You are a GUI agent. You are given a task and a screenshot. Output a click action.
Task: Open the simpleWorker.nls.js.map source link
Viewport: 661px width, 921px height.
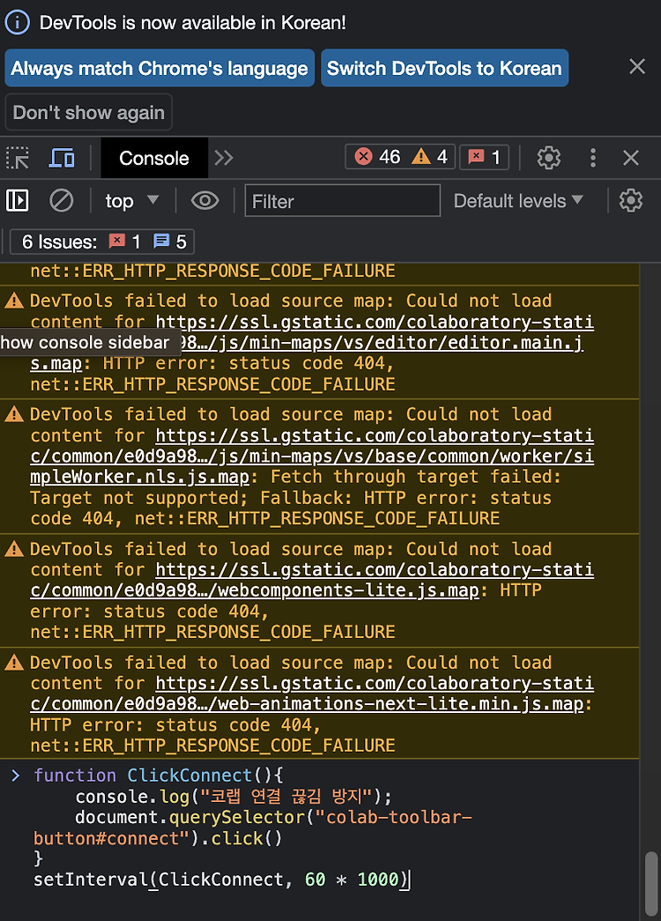click(312, 457)
